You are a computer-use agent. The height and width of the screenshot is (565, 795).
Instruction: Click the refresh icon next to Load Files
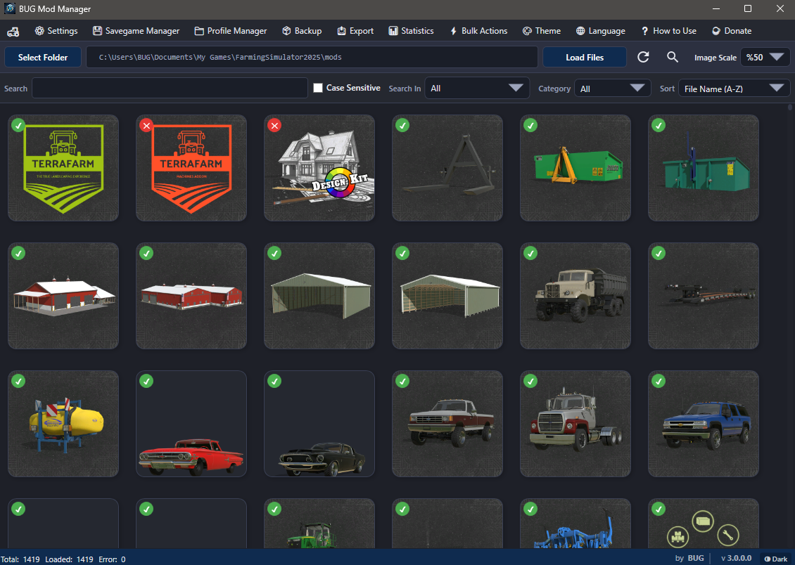coord(643,58)
